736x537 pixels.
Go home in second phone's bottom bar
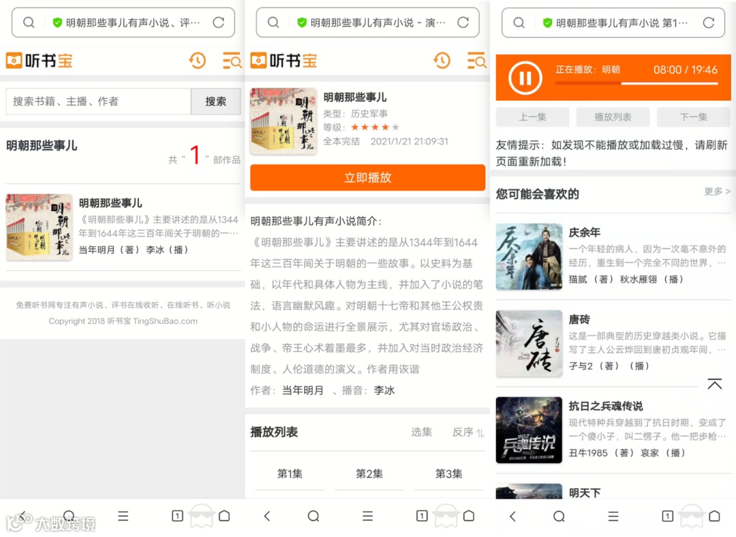(468, 516)
